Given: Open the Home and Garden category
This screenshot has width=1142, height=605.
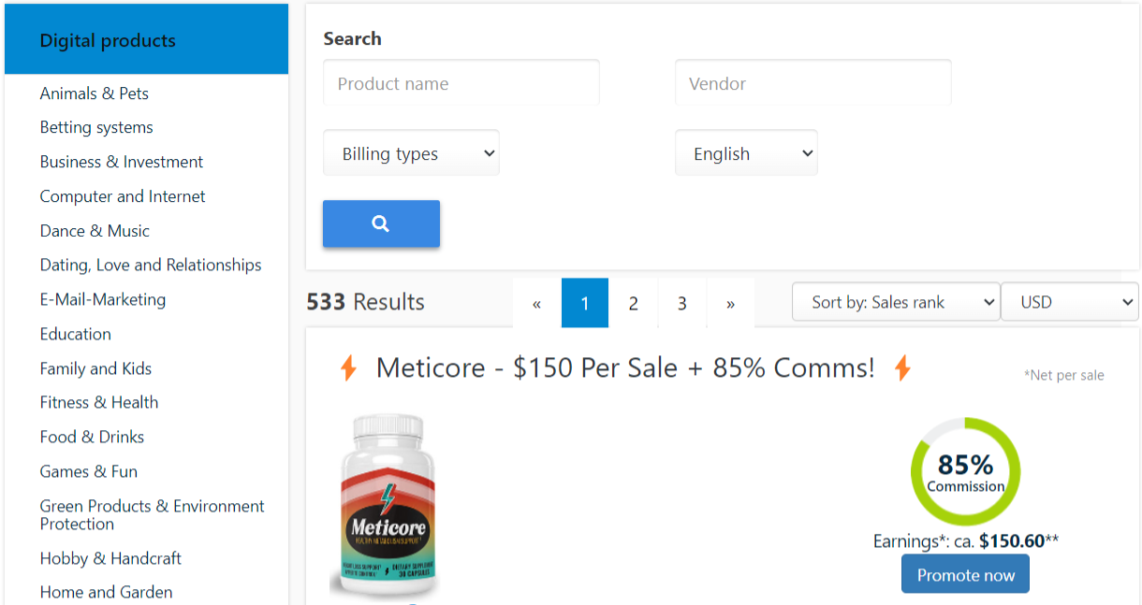Looking at the screenshot, I should [x=106, y=592].
